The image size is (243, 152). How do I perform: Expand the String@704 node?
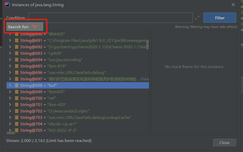[x=10, y=124]
